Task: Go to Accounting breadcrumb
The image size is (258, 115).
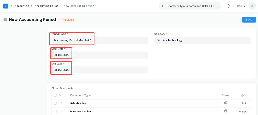Action: (x=22, y=6)
